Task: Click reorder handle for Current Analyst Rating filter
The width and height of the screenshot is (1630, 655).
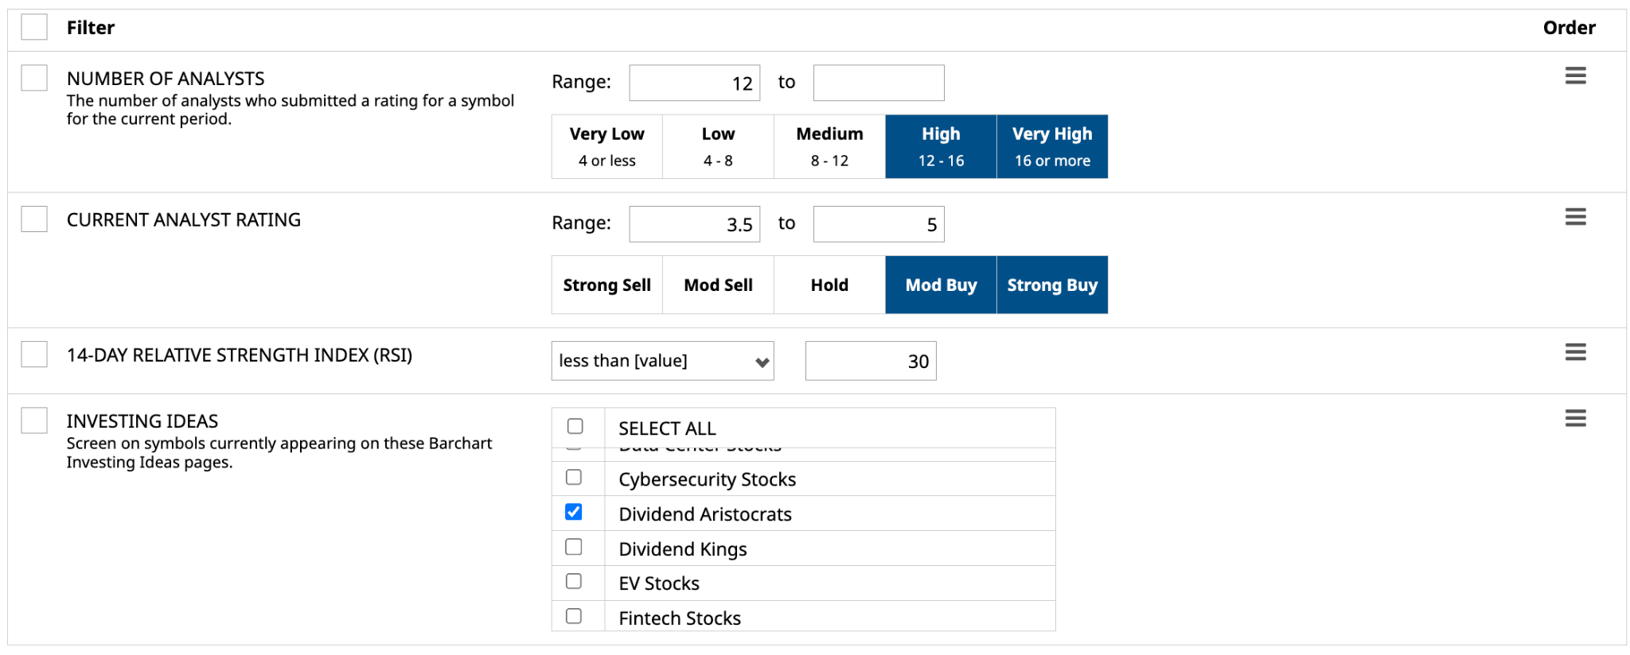Action: [1575, 217]
